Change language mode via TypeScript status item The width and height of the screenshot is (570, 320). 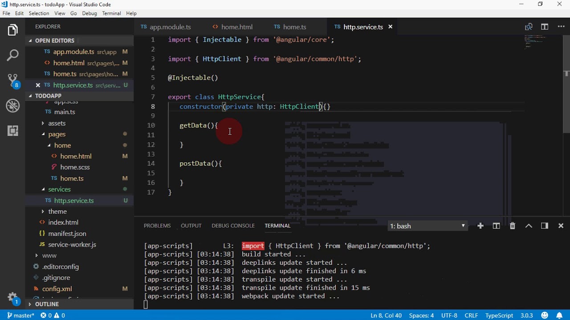[499, 316]
